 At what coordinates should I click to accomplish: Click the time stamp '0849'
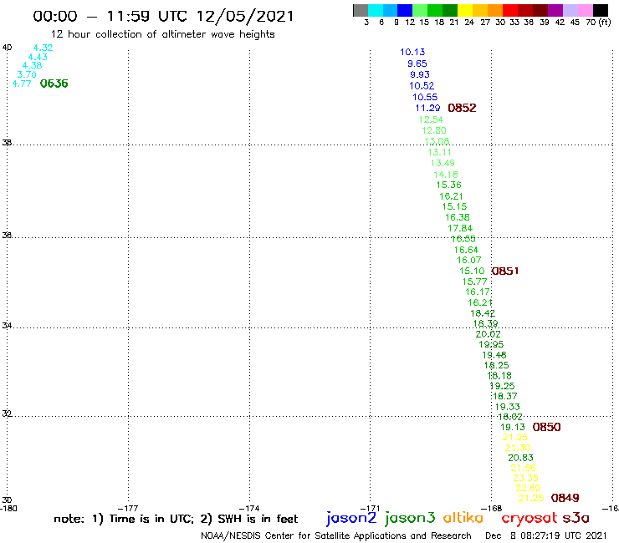tap(565, 498)
